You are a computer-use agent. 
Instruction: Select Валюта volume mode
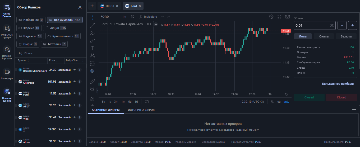click(346, 36)
